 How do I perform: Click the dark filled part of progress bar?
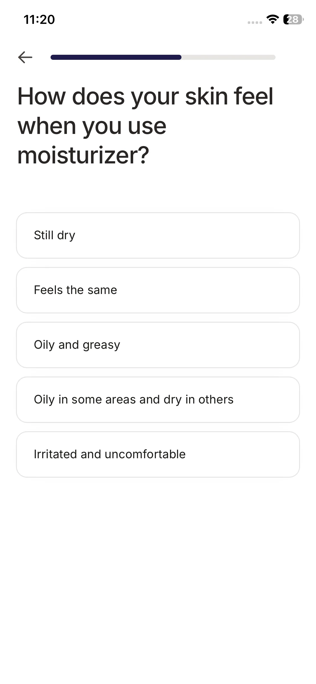pos(116,57)
